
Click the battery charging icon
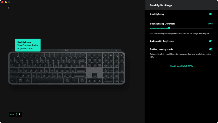pyautogui.click(x=16, y=115)
